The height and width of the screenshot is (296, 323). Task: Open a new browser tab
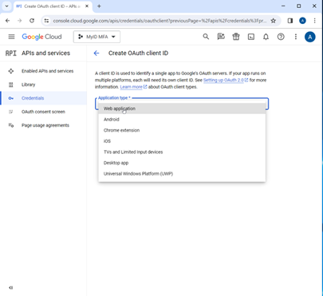click(99, 6)
